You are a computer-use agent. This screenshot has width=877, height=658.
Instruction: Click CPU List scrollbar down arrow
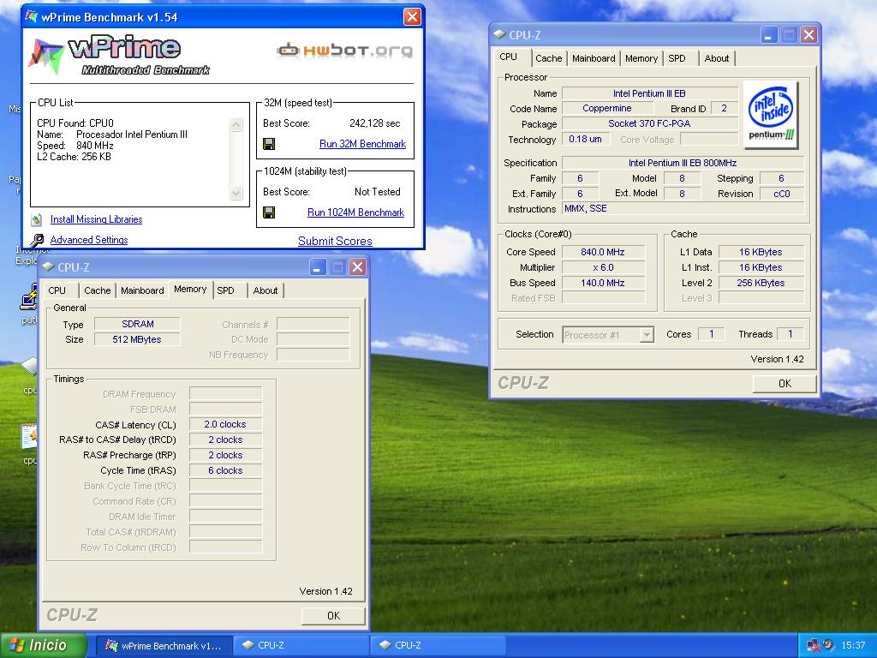point(236,194)
